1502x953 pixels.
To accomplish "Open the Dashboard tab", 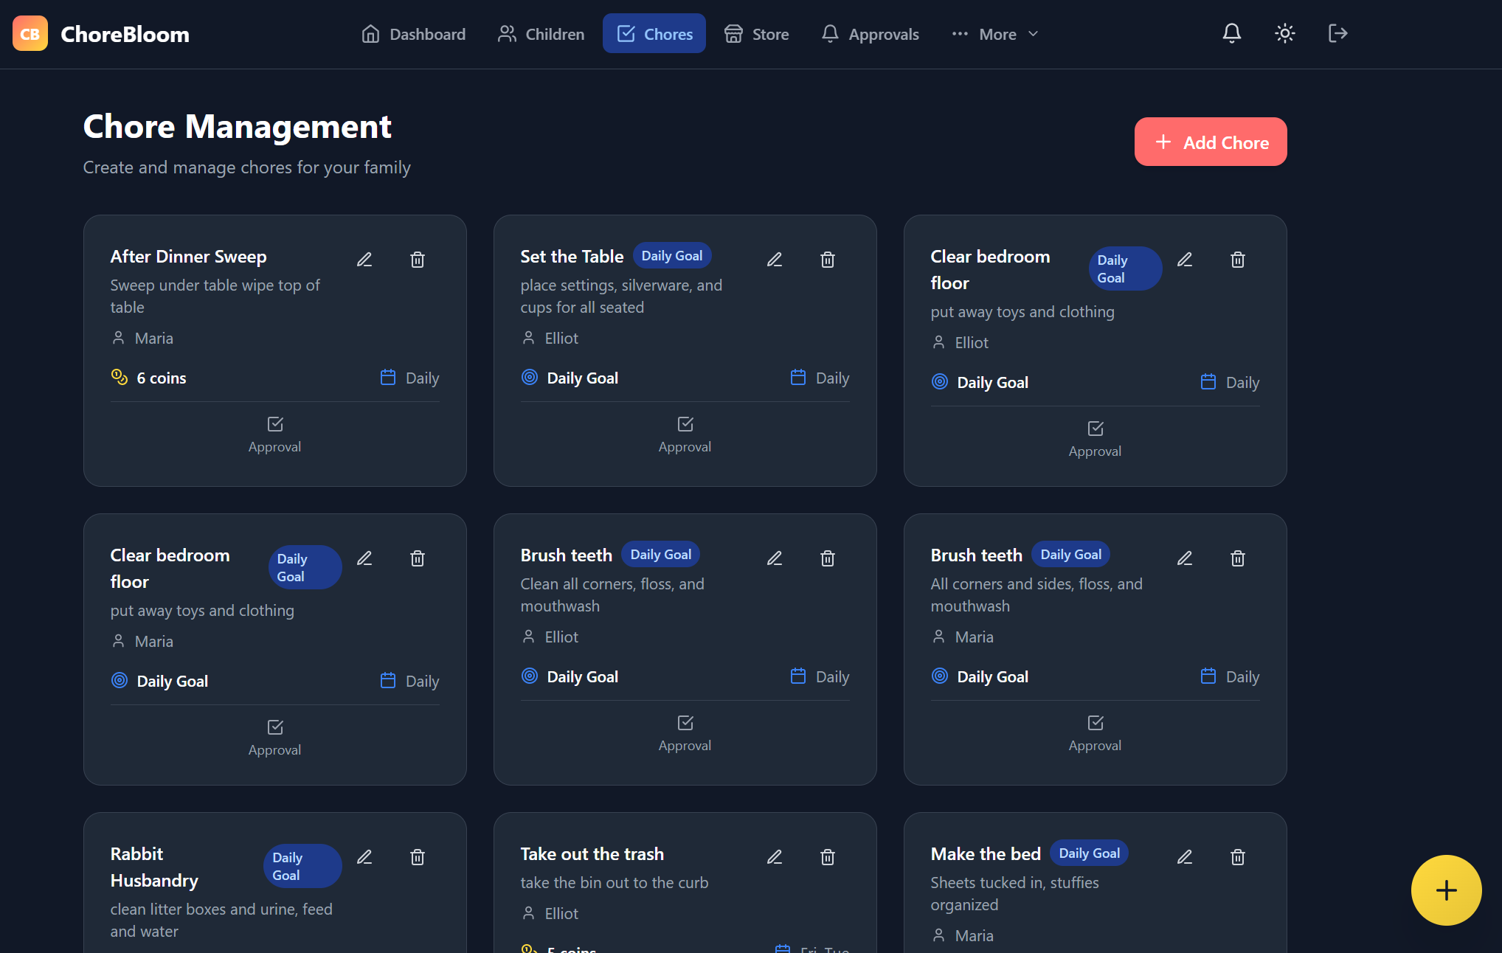I will [413, 34].
